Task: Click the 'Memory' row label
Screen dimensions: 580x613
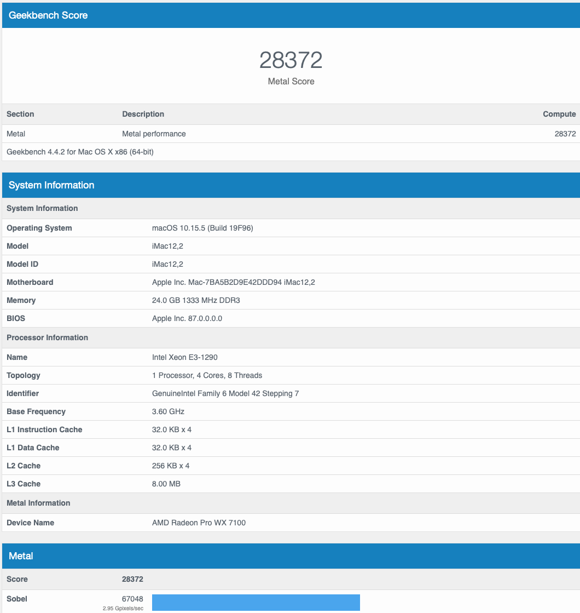Action: [x=21, y=300]
